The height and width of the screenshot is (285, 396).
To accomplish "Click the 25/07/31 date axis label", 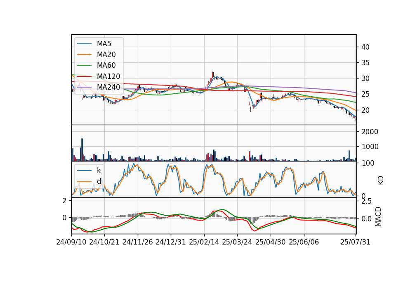I will pyautogui.click(x=355, y=242).
